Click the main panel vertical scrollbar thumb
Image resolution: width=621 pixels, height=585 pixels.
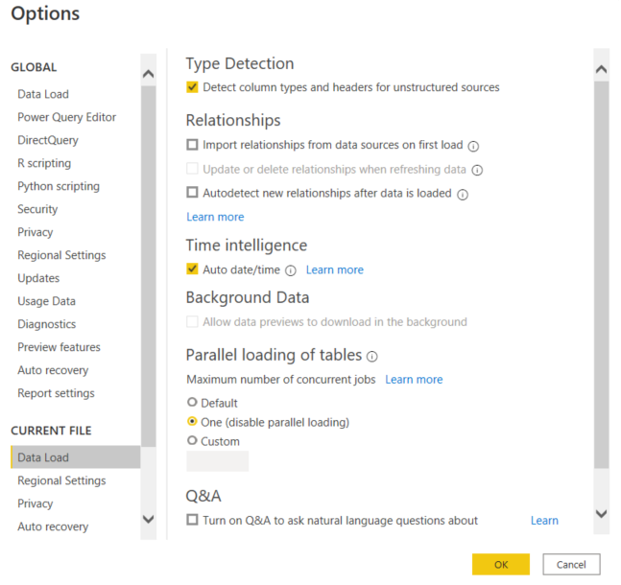tap(601, 275)
